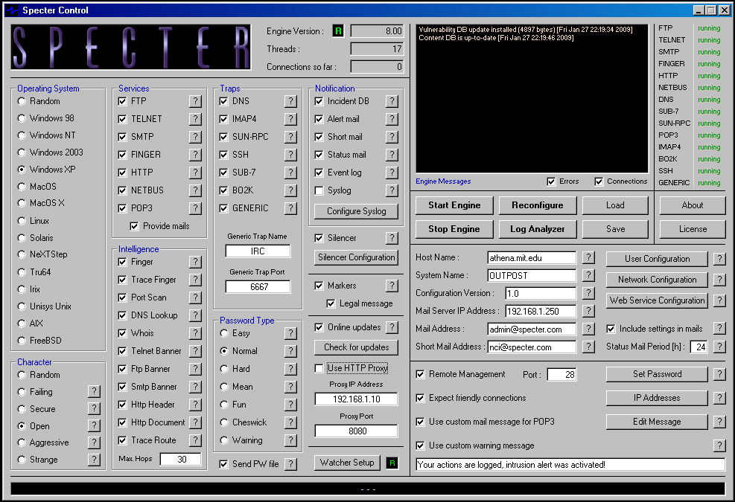Click the License button

[x=693, y=229]
